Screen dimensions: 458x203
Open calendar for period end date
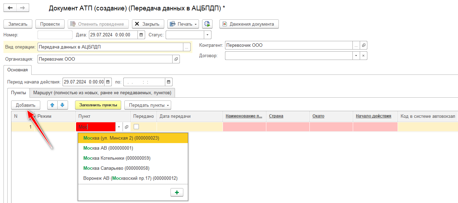click(168, 82)
